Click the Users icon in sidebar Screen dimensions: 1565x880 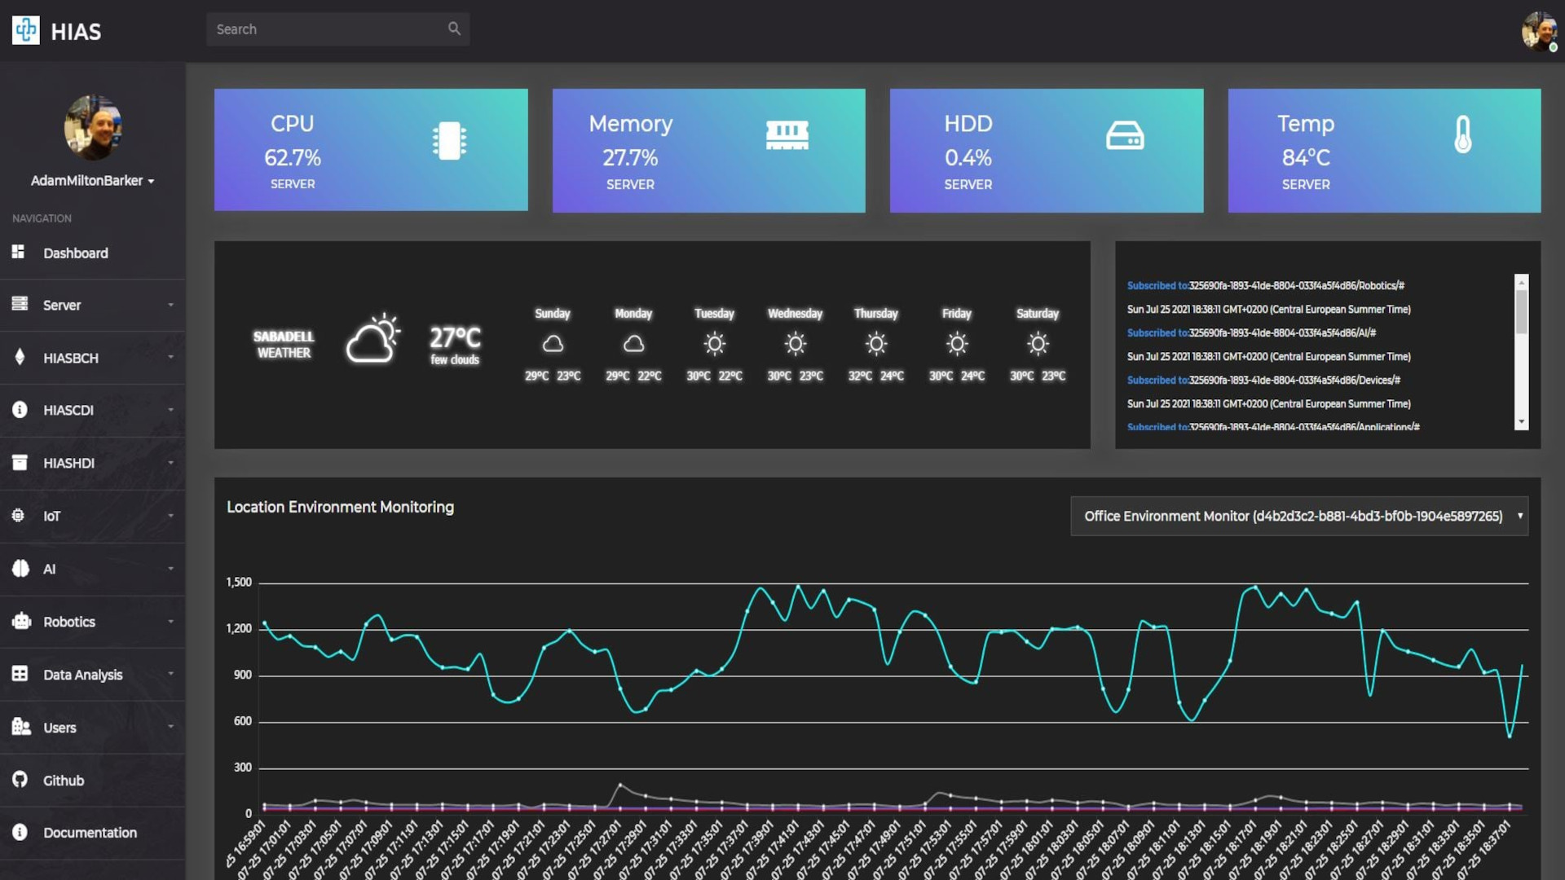[21, 726]
